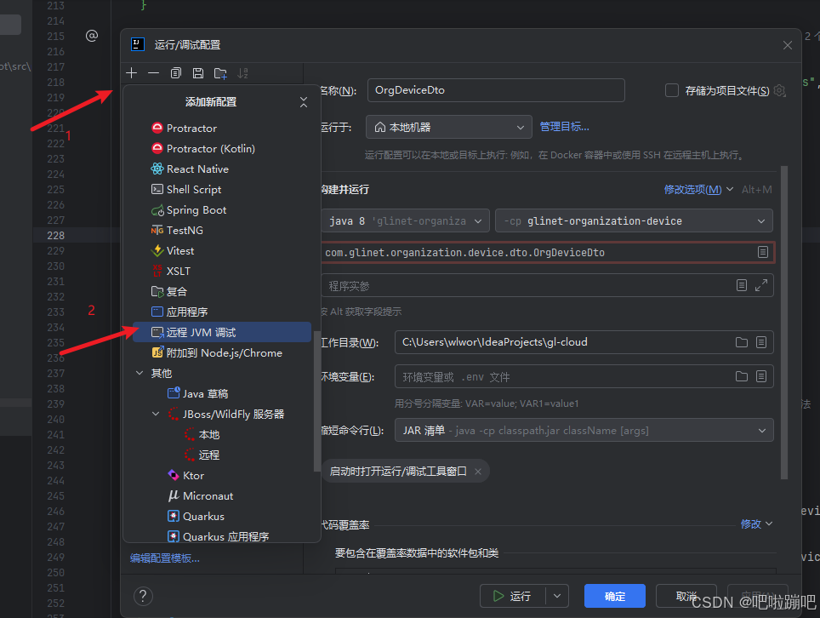Click expand icon in 程序实参 field
The height and width of the screenshot is (618, 820).
(x=761, y=285)
